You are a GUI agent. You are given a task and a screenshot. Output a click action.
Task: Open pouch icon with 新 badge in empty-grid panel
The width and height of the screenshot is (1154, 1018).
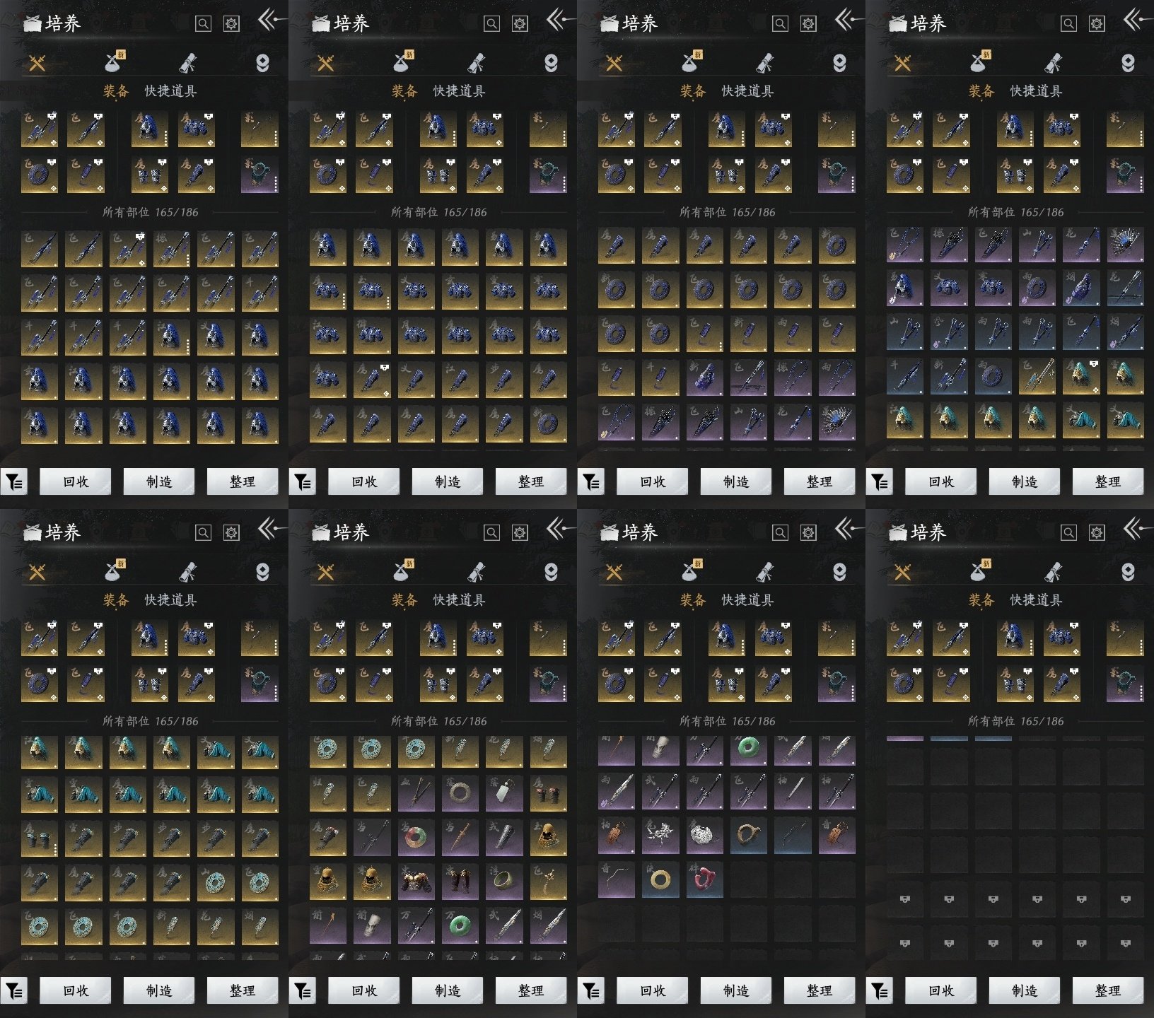tap(980, 570)
